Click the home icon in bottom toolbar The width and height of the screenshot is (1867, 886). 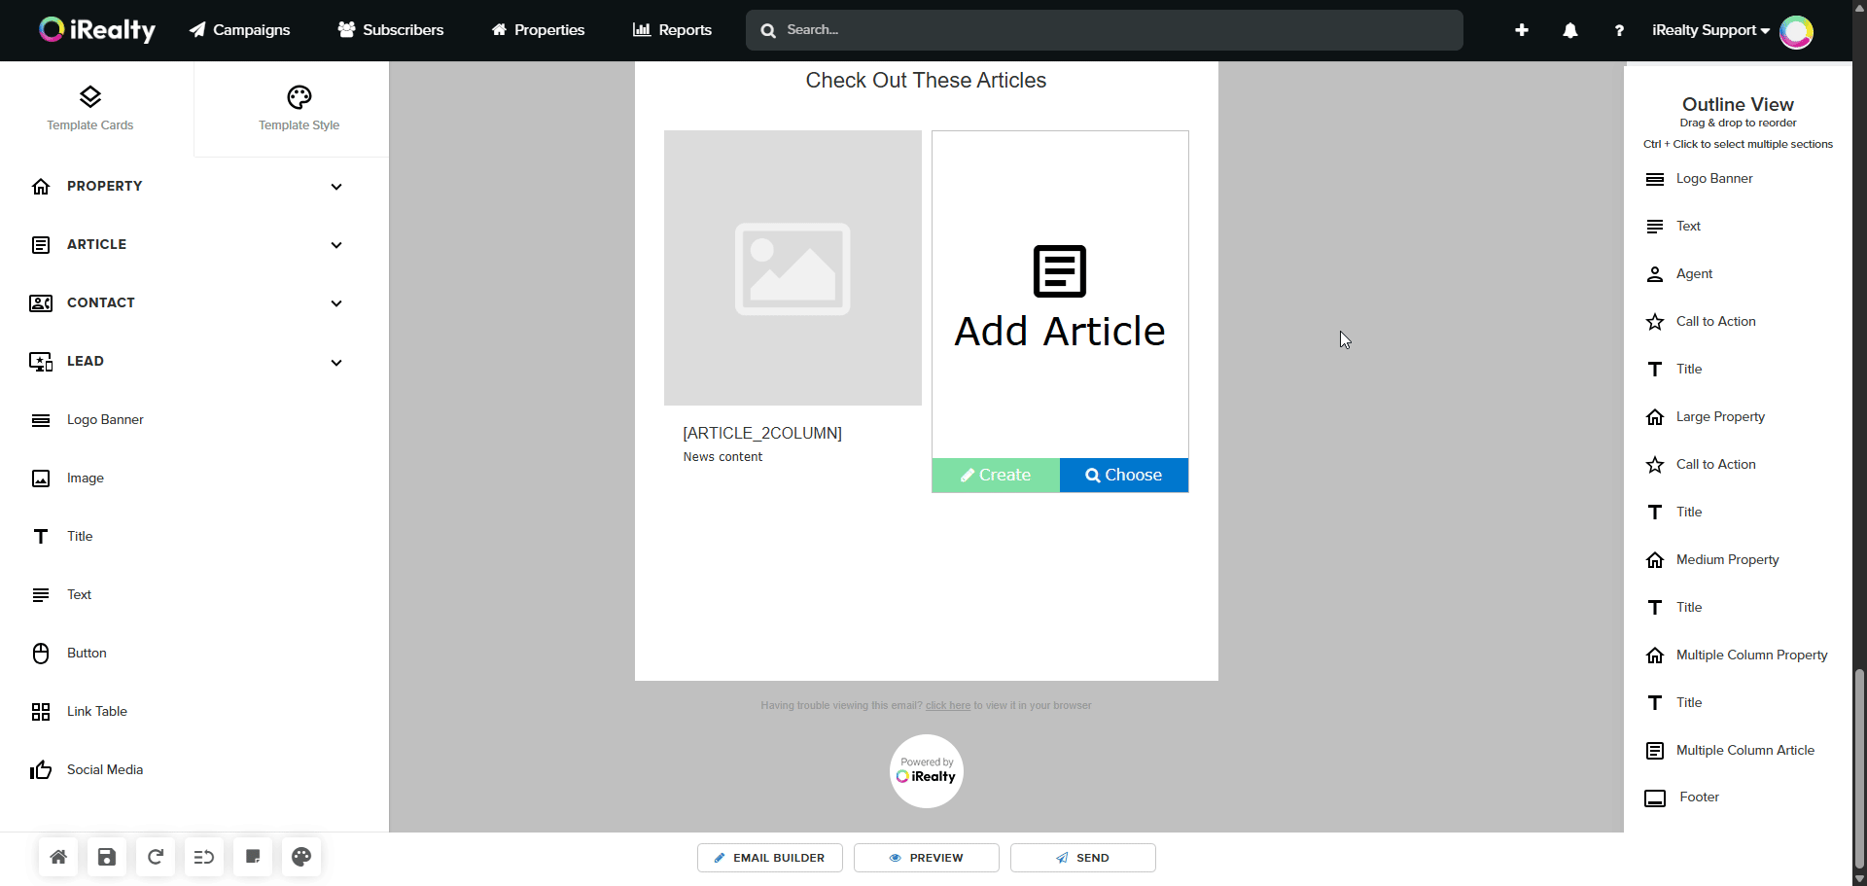click(58, 857)
